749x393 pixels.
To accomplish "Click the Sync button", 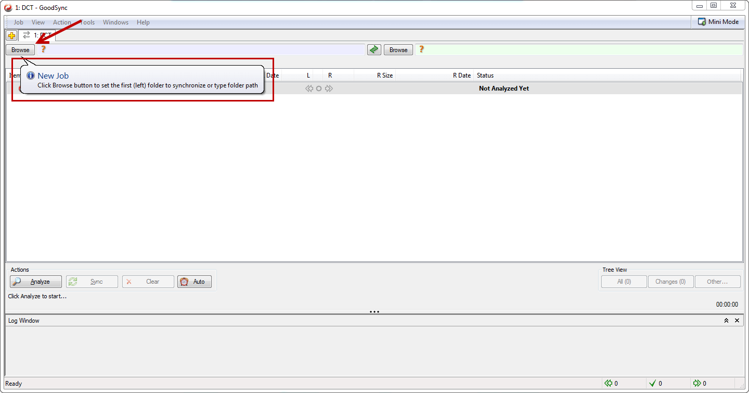I will (x=92, y=282).
